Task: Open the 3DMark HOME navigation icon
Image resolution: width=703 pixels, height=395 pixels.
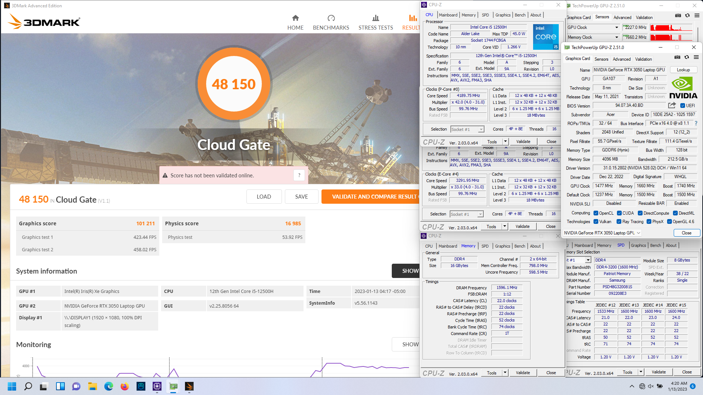Action: tap(295, 18)
